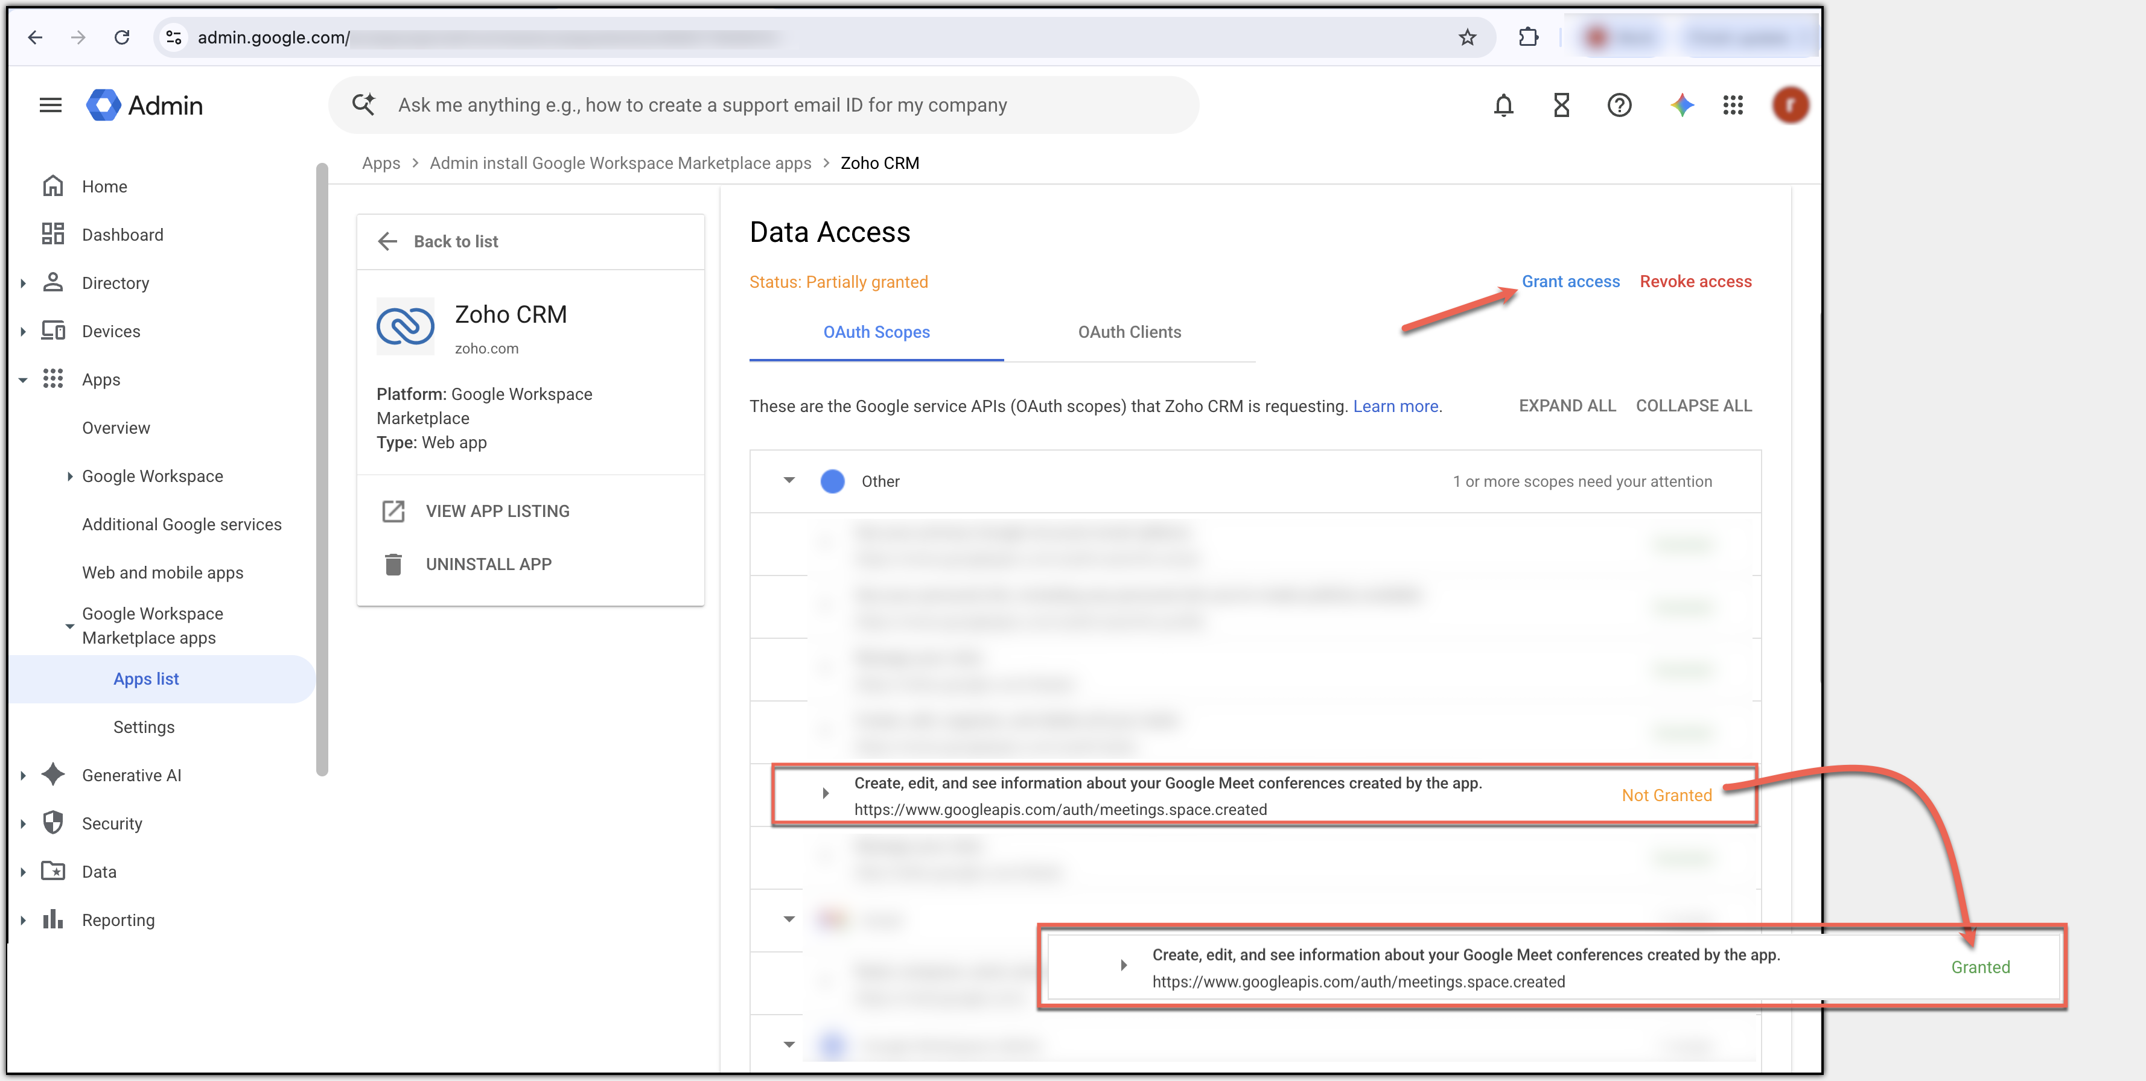The image size is (2146, 1081).
Task: Click the Security shield icon
Action: (53, 823)
